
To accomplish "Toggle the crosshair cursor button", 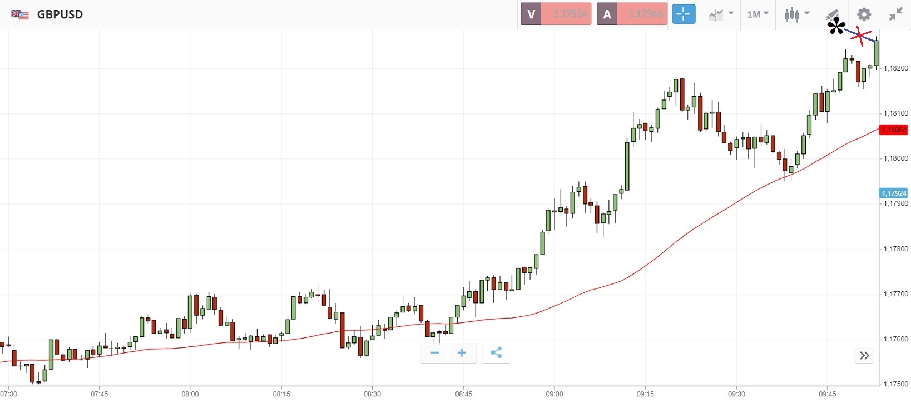I will coord(684,14).
